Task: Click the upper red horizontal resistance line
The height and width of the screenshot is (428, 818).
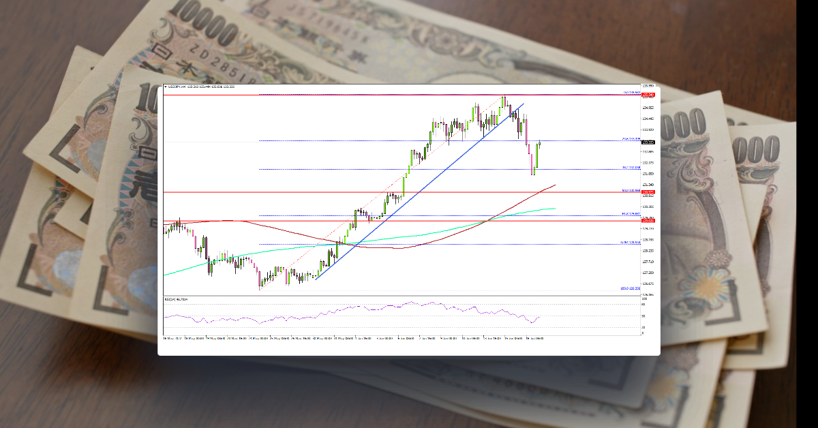Action: click(409, 192)
